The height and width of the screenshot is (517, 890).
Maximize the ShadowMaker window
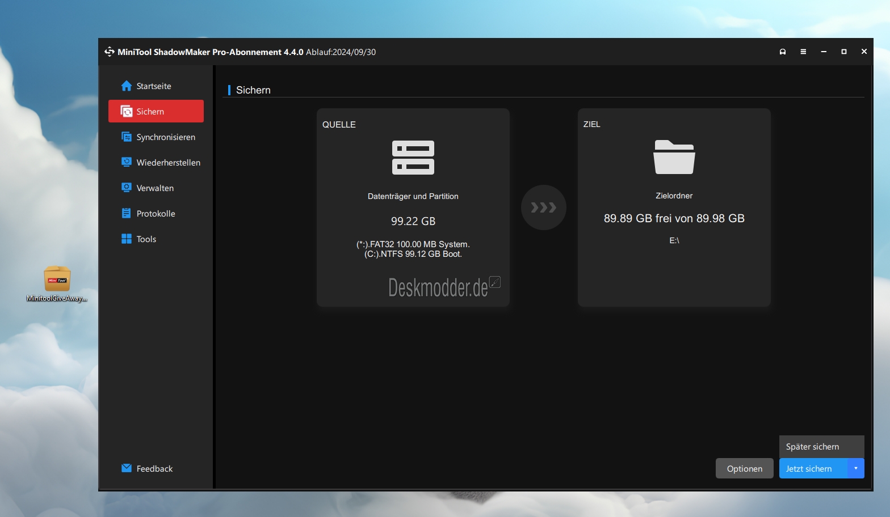click(x=844, y=52)
